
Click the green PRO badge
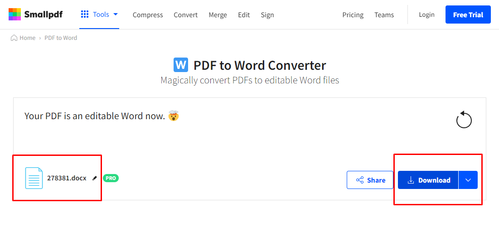(111, 178)
